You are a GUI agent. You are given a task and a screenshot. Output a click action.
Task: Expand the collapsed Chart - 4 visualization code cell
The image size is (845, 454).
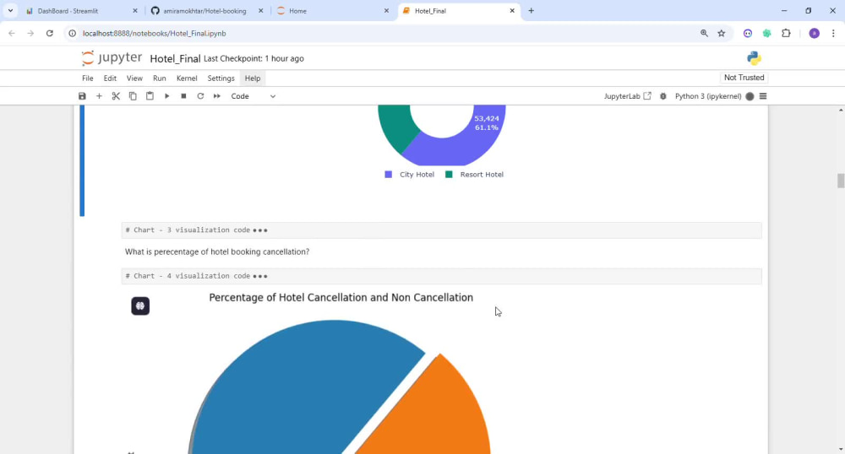click(x=260, y=276)
